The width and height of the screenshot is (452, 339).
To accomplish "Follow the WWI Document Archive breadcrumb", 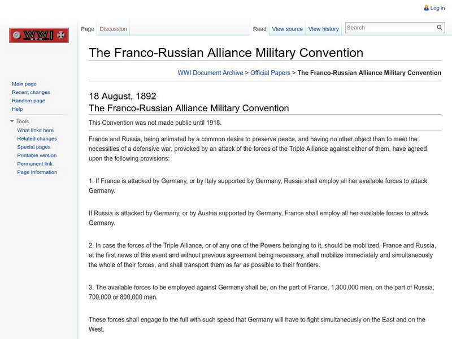I will tap(210, 73).
